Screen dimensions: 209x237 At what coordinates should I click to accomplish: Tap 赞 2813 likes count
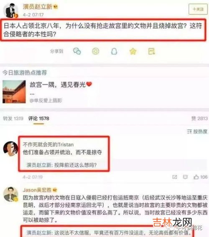coord(199,118)
